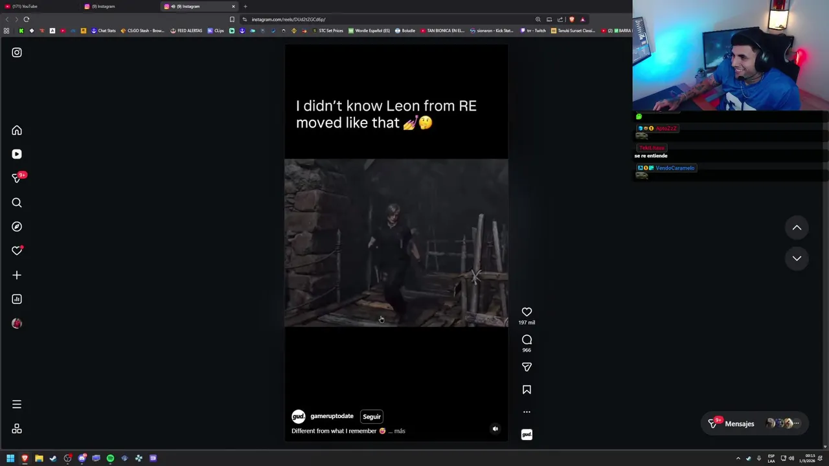Image resolution: width=829 pixels, height=466 pixels.
Task: Expand the caption with "más"
Action: 400,431
